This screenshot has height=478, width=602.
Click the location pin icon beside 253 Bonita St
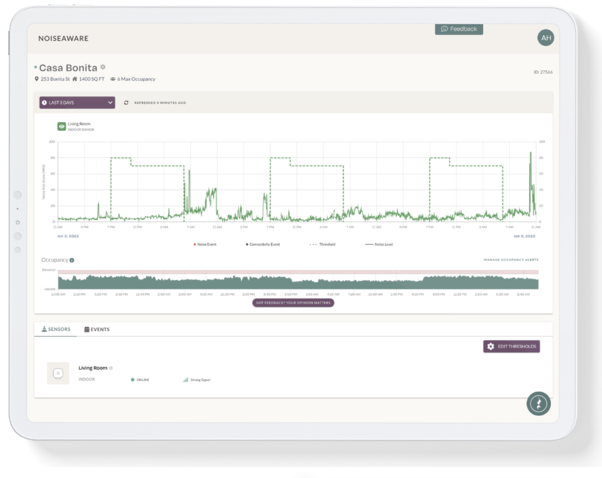click(x=36, y=78)
